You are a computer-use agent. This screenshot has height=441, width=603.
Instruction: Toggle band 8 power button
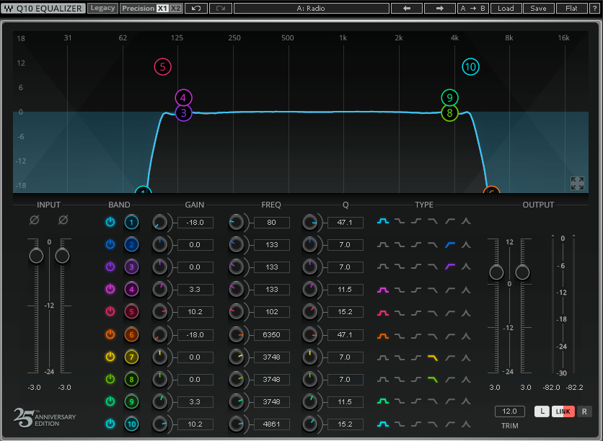coord(110,379)
